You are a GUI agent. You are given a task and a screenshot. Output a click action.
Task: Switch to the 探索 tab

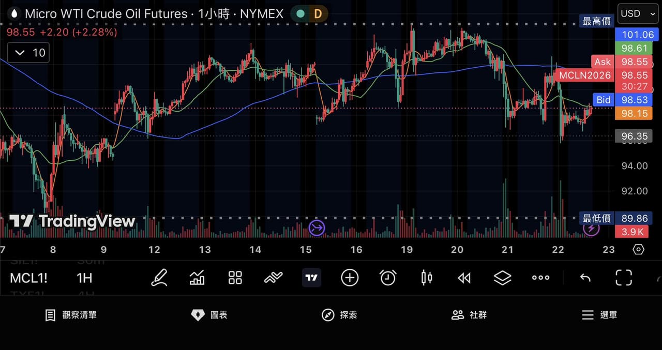pyautogui.click(x=339, y=315)
